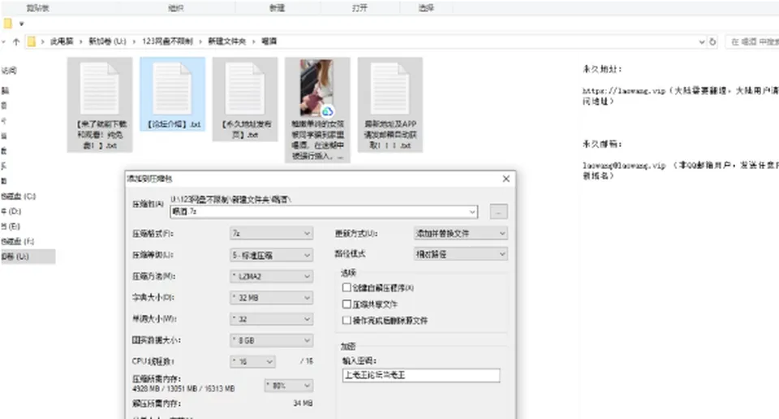Click the 永久邮箱: heading in preview pane
779x419 pixels.
[602, 145]
